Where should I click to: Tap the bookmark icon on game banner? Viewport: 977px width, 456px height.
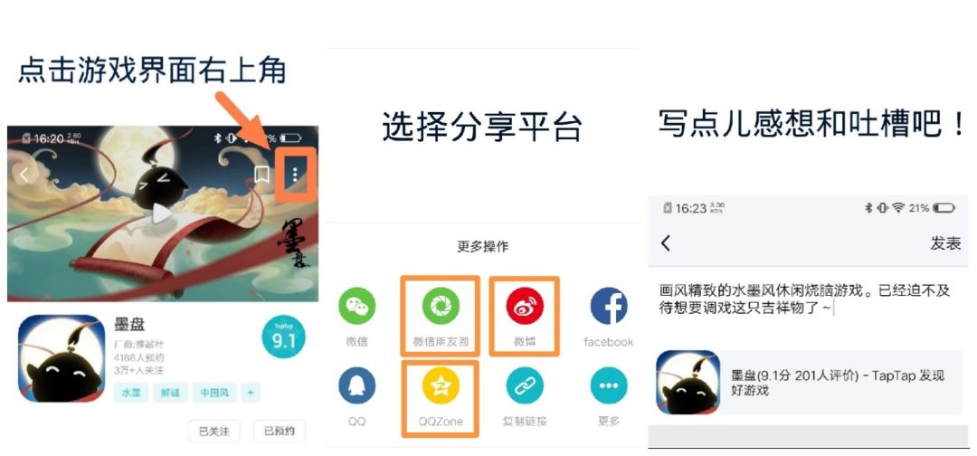click(261, 175)
